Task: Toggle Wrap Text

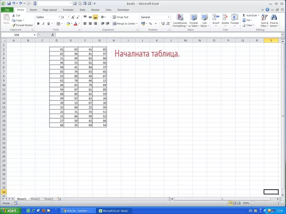Action: click(120, 17)
